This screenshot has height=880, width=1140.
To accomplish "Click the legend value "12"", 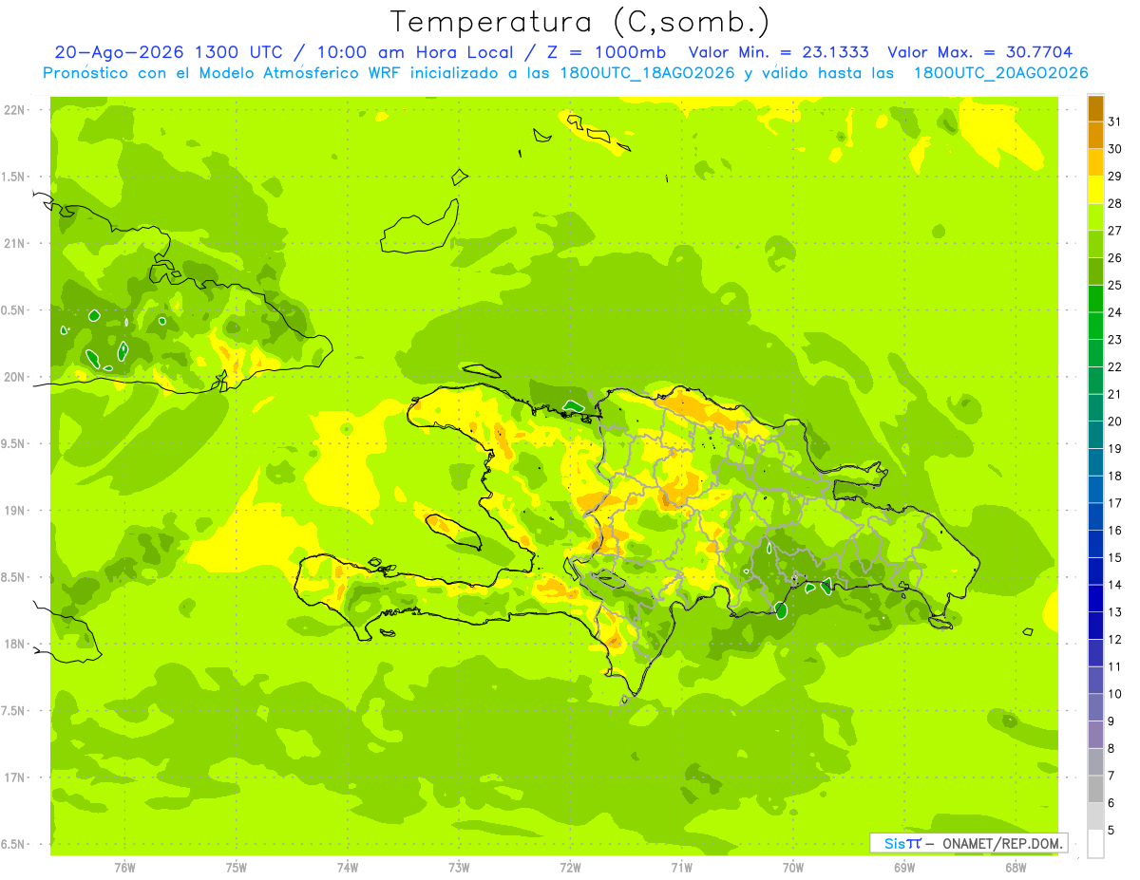I will point(1115,640).
